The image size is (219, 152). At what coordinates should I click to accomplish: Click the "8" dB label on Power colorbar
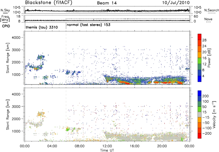coord(203,70)
